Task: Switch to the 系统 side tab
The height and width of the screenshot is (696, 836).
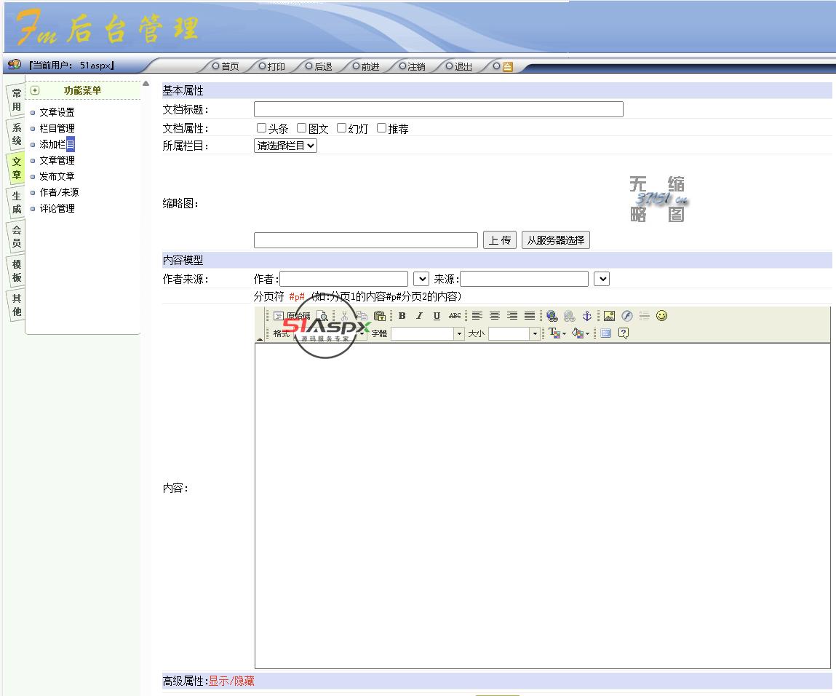Action: tap(16, 134)
